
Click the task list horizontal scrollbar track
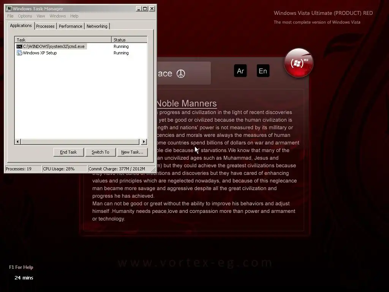coord(81,141)
